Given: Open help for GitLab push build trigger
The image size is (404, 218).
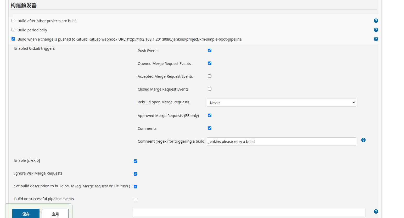Looking at the screenshot, I should pos(376,39).
